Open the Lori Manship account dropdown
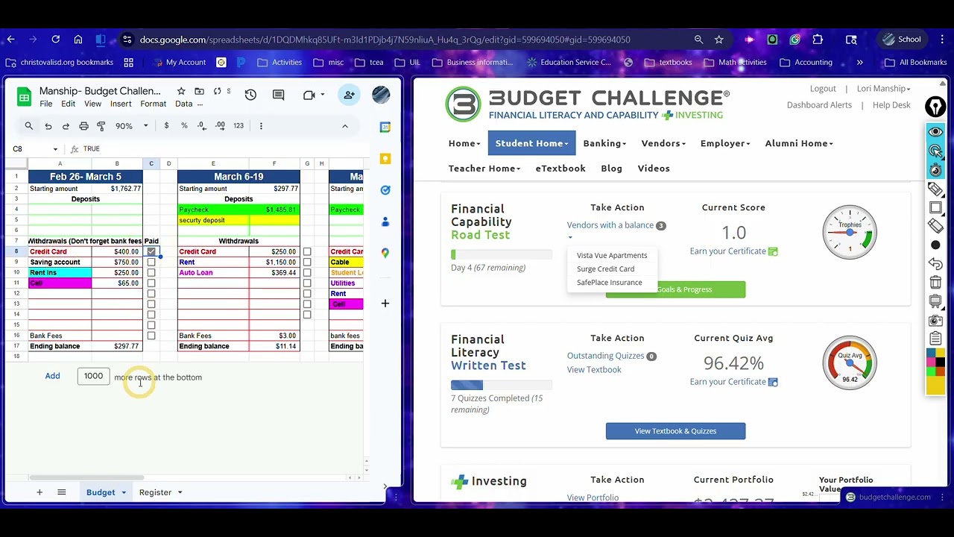This screenshot has width=954, height=537. pos(883,89)
